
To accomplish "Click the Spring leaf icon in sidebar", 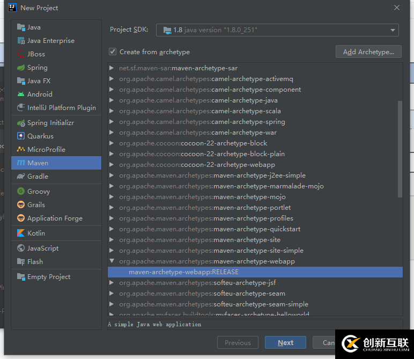I will [x=21, y=68].
